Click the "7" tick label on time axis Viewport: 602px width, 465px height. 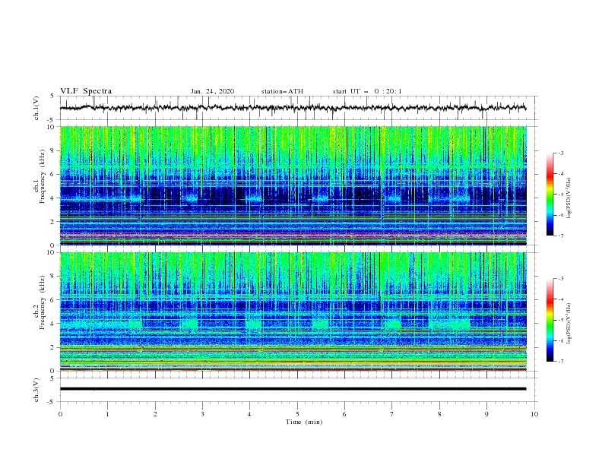(x=392, y=414)
